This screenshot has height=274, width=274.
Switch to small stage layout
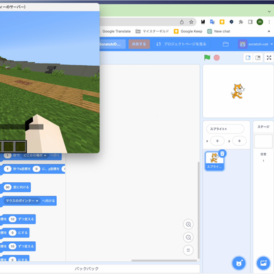248,58
